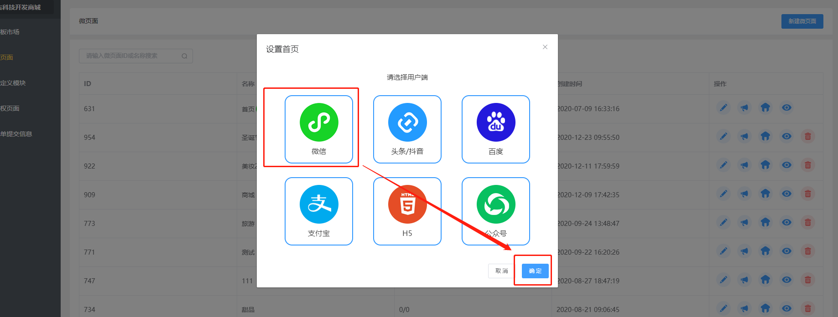Set row 954 as homepage
Image resolution: width=838 pixels, height=317 pixels.
coord(765,137)
